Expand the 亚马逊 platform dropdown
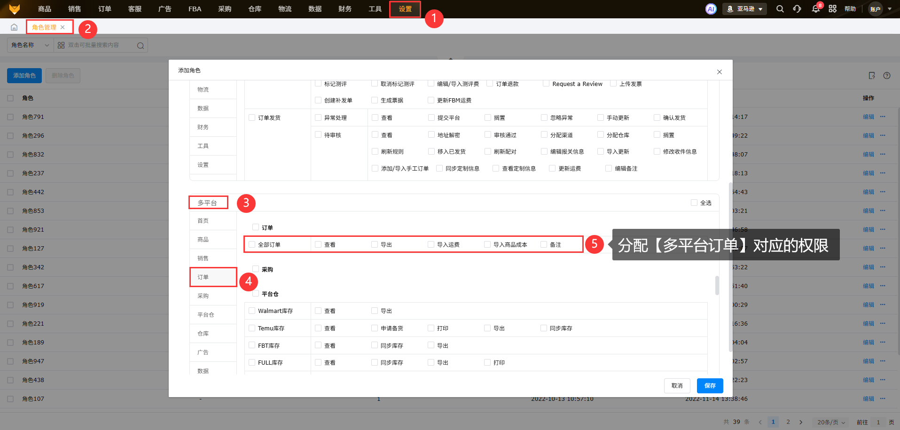Screen dimensions: 900x430 click(744, 9)
